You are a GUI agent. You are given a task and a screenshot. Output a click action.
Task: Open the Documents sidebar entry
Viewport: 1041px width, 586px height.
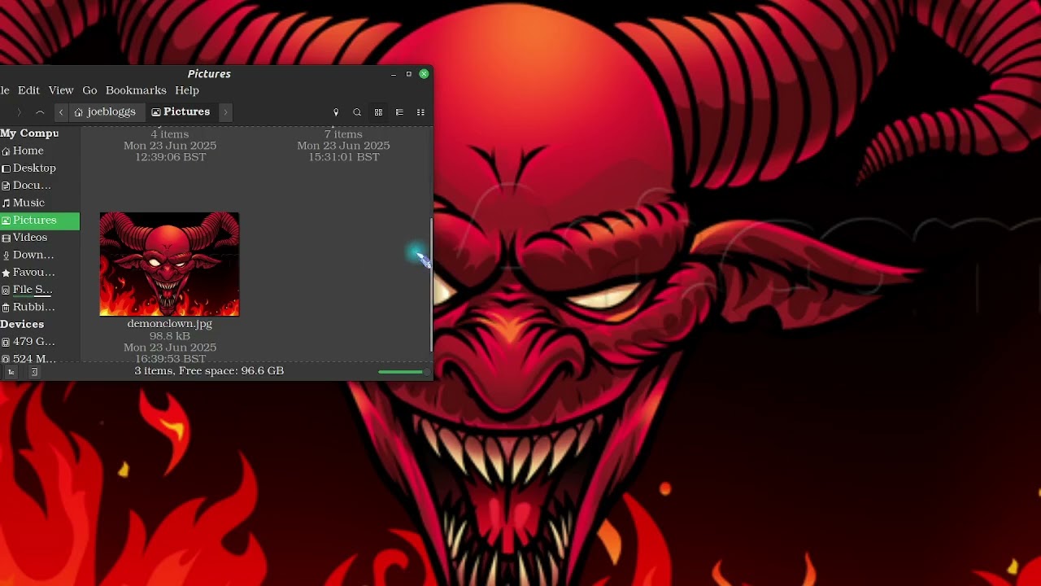[x=40, y=186]
